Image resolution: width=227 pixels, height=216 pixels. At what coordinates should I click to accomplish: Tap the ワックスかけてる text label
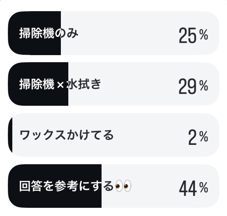(x=66, y=135)
